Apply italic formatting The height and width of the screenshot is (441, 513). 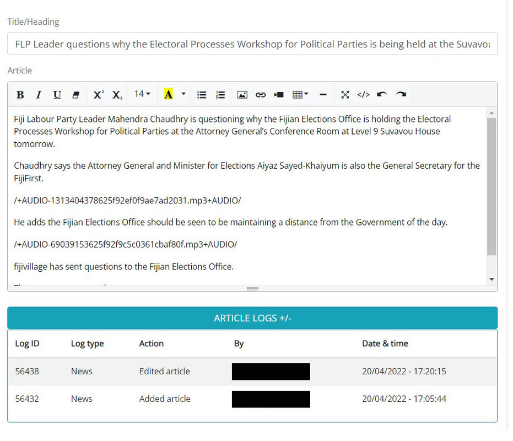coord(39,95)
